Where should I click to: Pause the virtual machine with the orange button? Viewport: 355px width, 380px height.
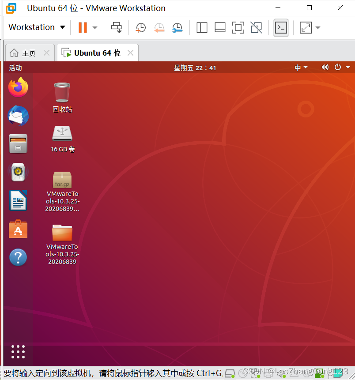tap(83, 27)
